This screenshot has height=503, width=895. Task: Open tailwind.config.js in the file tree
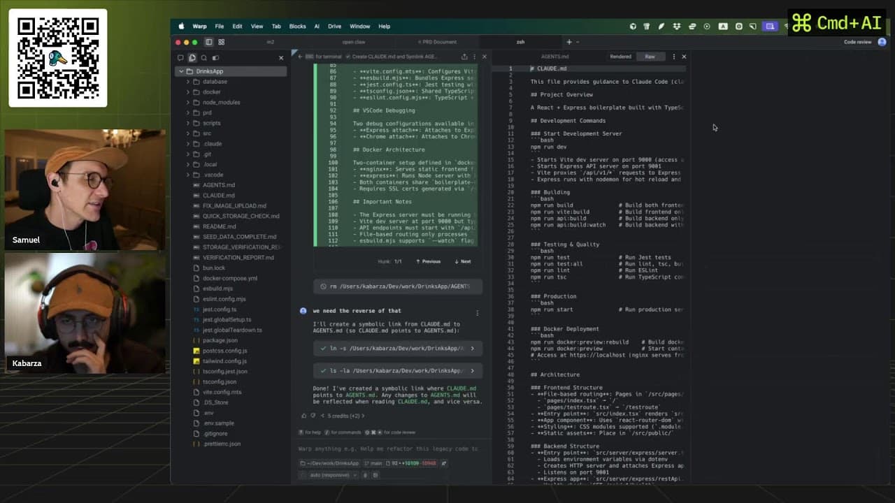(224, 361)
